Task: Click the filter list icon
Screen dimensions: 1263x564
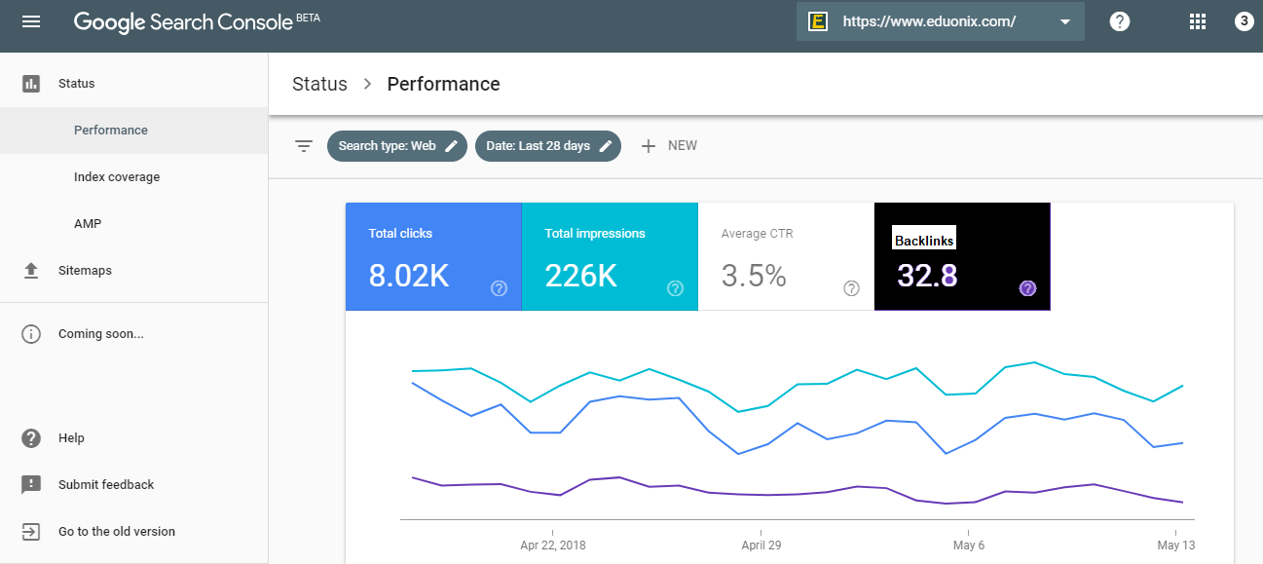Action: coord(304,146)
